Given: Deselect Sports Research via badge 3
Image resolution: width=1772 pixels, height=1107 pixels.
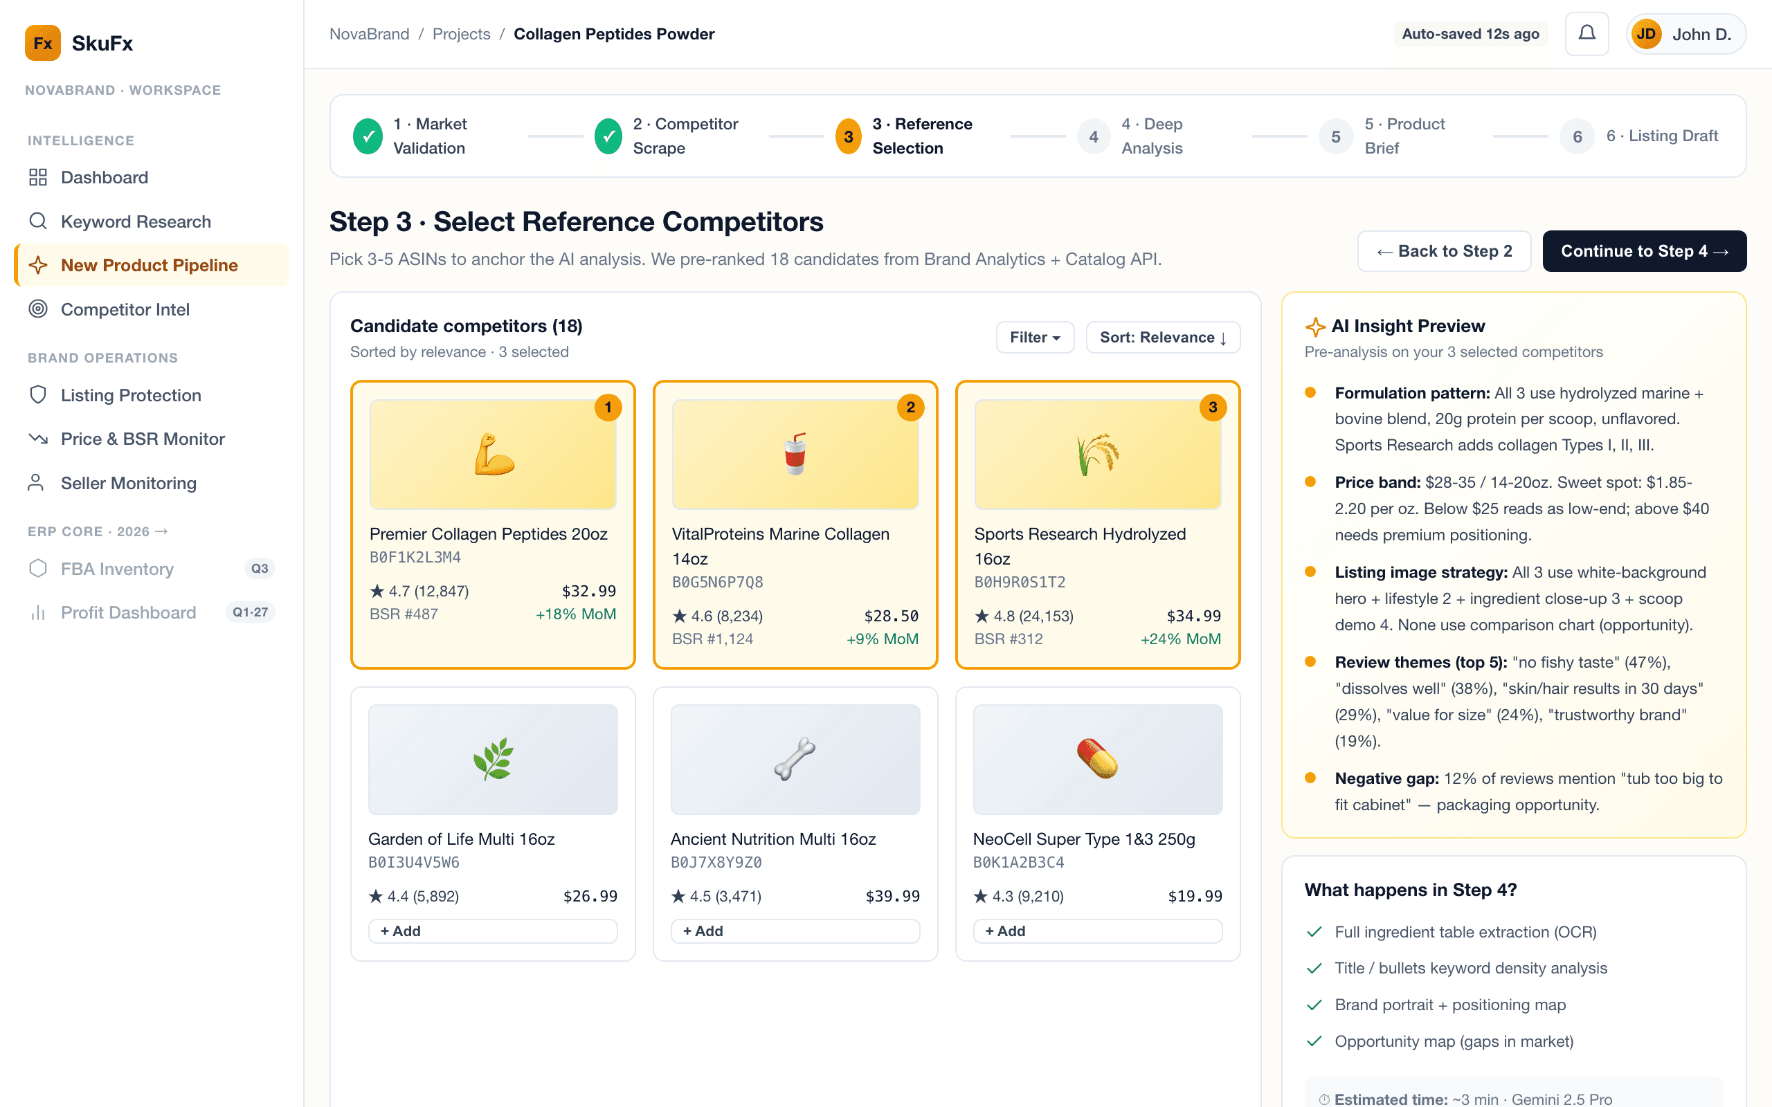Looking at the screenshot, I should coord(1213,407).
